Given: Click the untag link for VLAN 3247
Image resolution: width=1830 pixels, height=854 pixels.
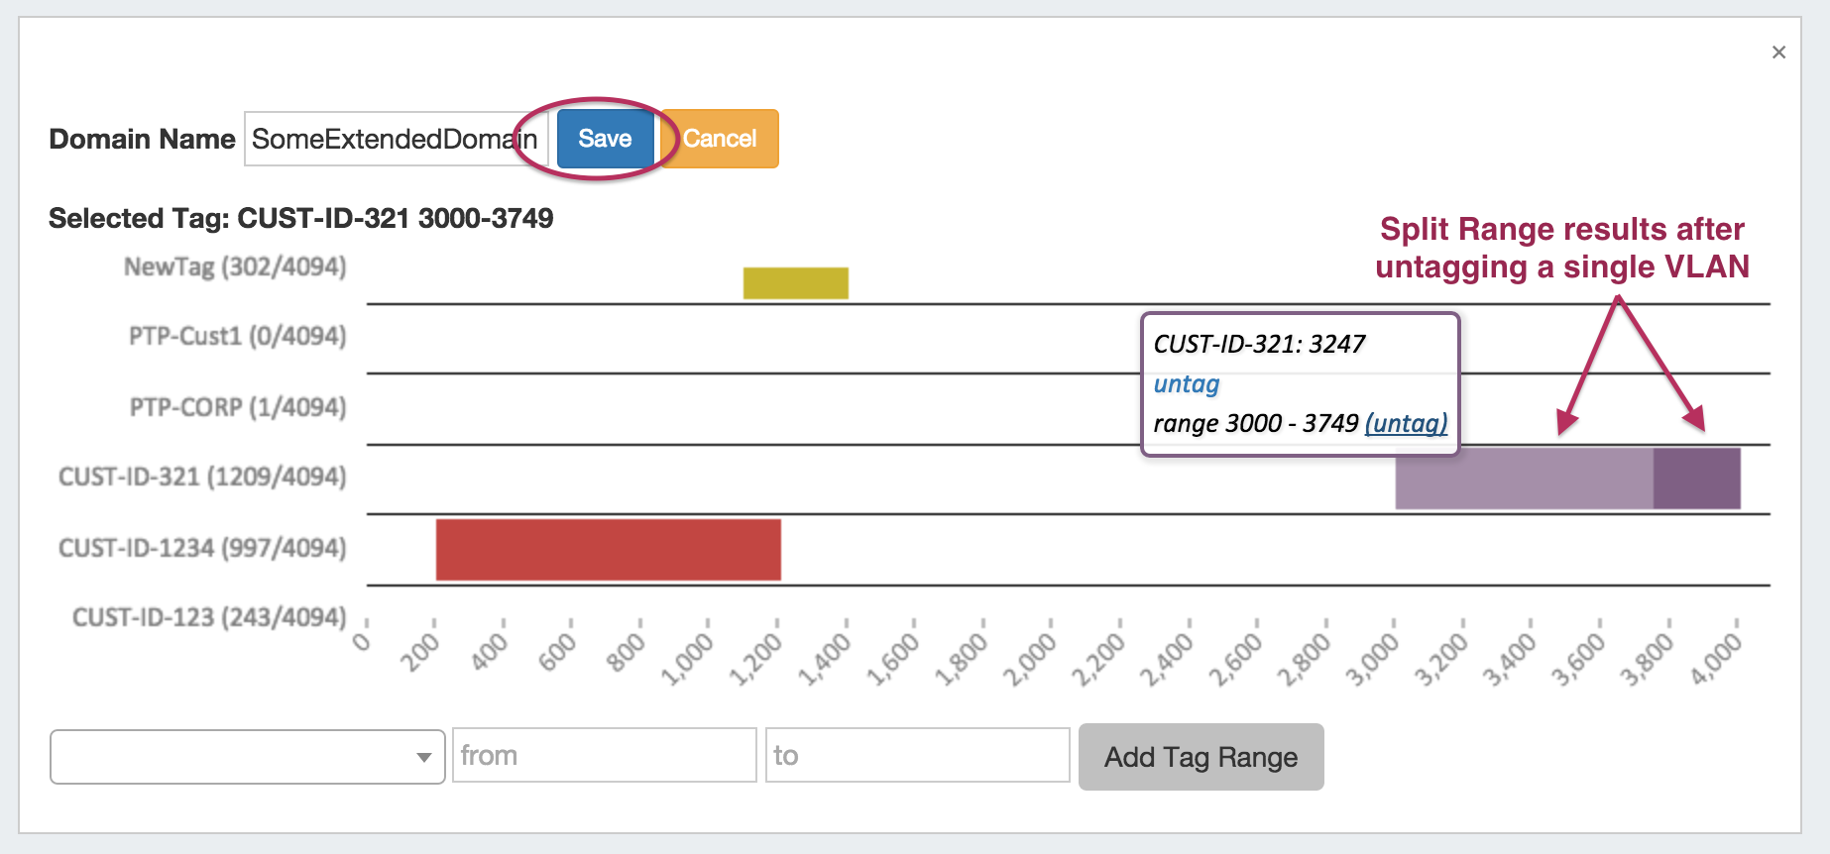Looking at the screenshot, I should [x=1187, y=384].
